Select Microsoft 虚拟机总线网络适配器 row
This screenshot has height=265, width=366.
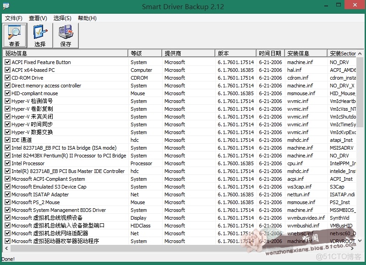click(x=180, y=233)
